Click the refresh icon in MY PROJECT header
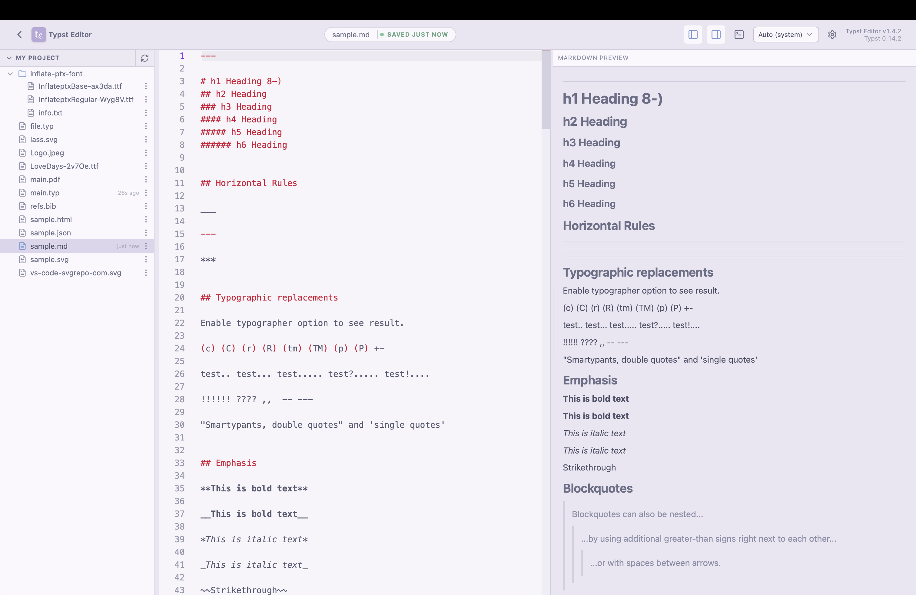The height and width of the screenshot is (595, 916). (145, 58)
